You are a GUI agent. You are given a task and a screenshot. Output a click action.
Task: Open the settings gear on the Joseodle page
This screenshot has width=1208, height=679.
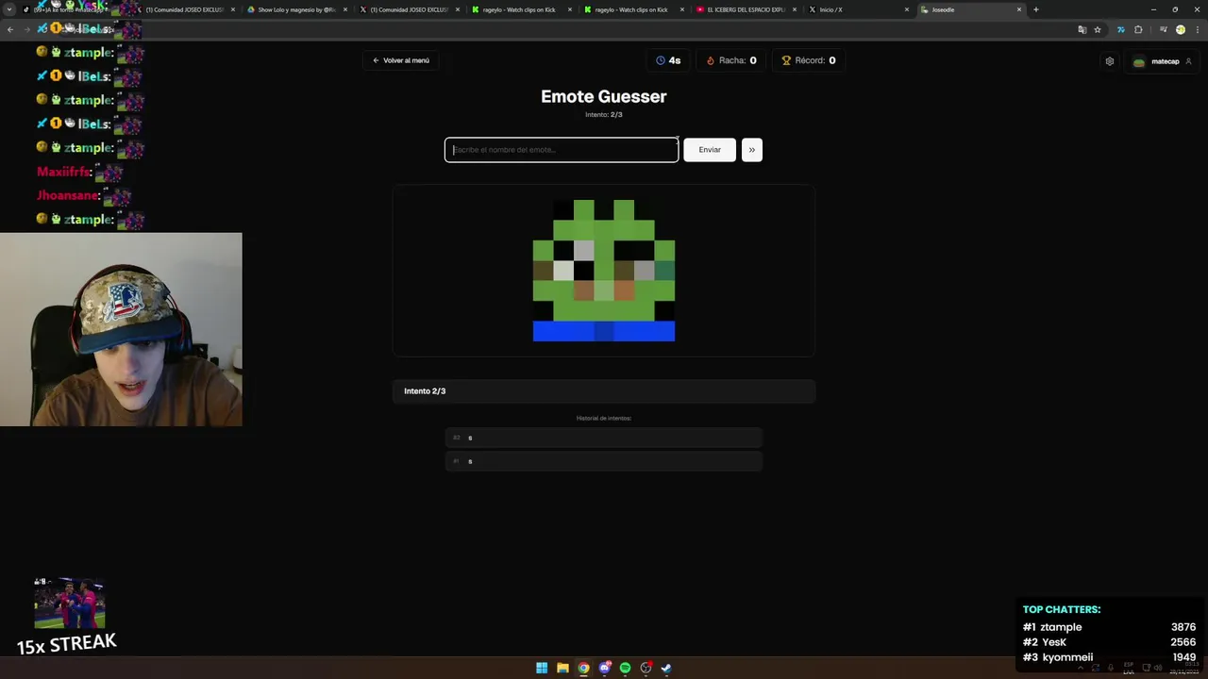point(1110,61)
